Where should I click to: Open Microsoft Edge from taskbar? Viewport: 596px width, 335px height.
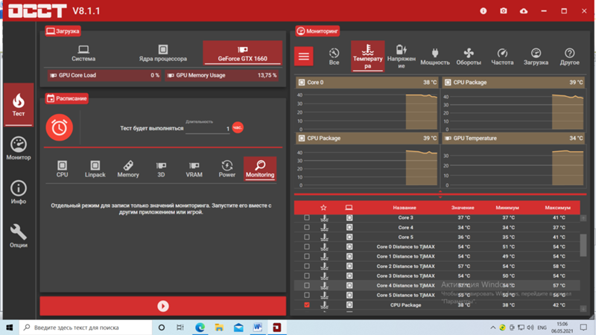(200, 328)
